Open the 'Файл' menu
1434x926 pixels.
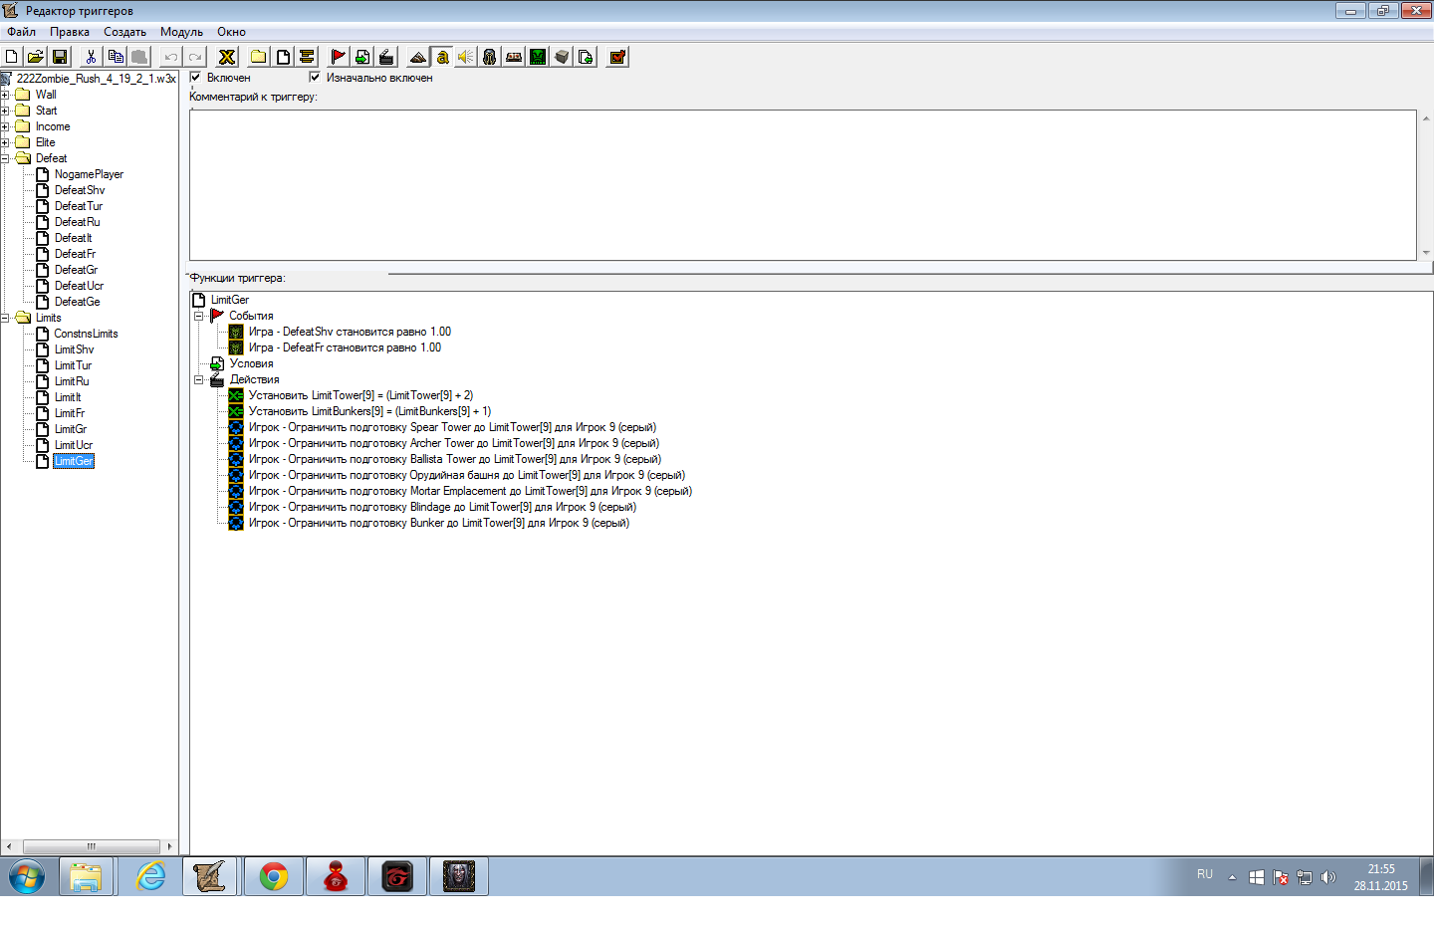21,32
